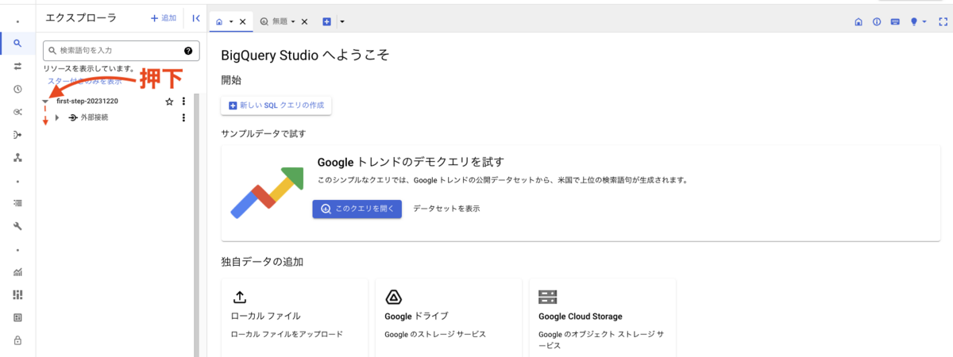Viewport: 953px width, 357px height.
Task: Click 新しい SQL クエリの作成 button
Action: (276, 106)
